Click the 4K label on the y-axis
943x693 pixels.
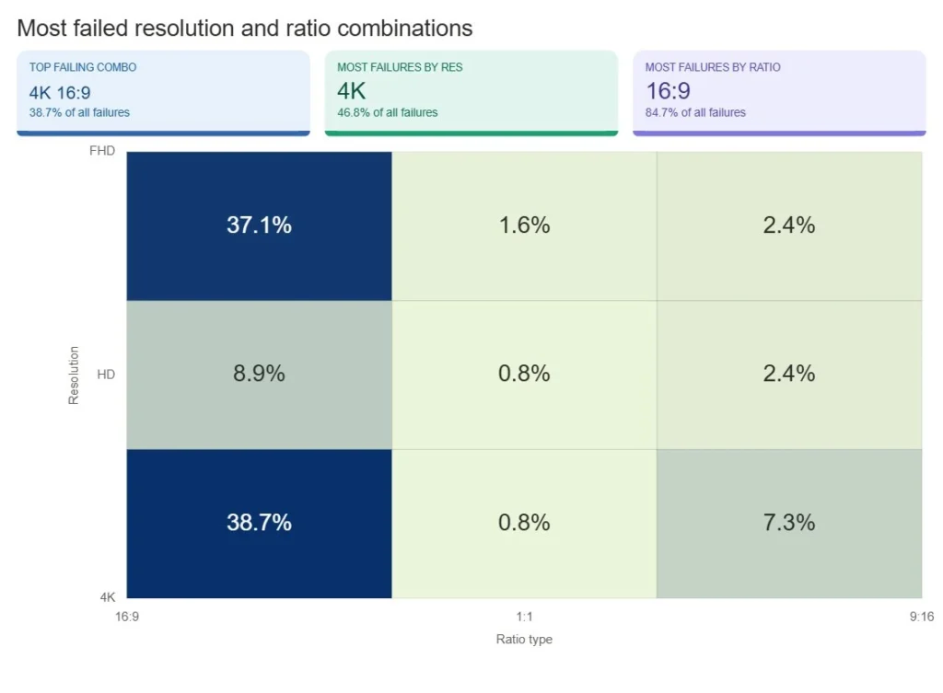(108, 596)
